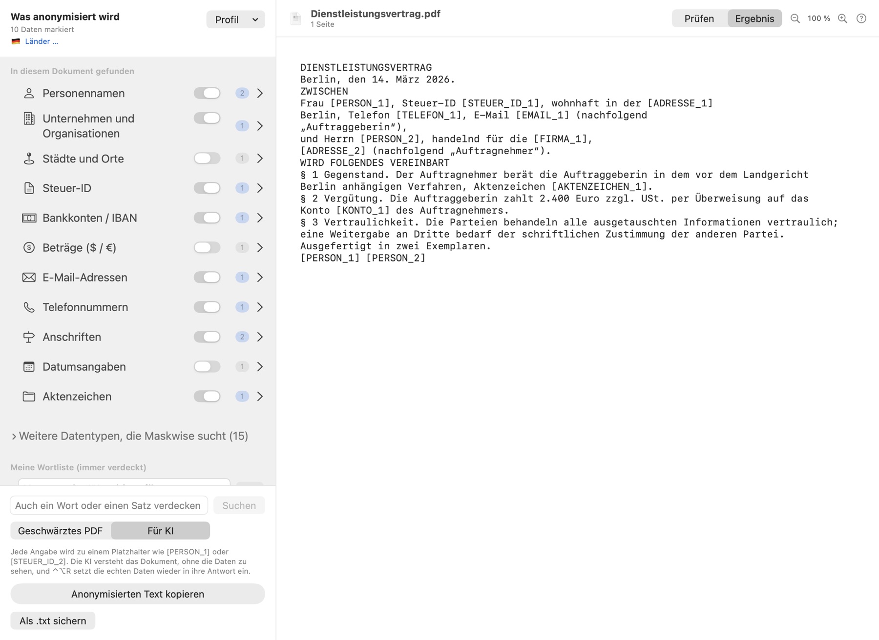Expand Datumsangaben details chevron
The height and width of the screenshot is (640, 879).
[x=260, y=367]
